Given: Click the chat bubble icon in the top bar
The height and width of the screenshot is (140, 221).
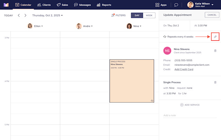Looking at the screenshot, I should tap(176, 5).
